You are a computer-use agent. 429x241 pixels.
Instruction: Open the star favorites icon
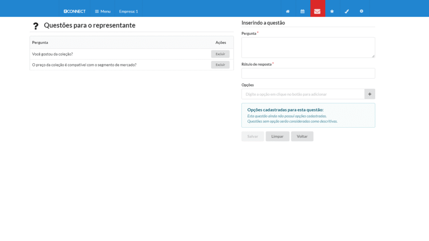(x=332, y=11)
